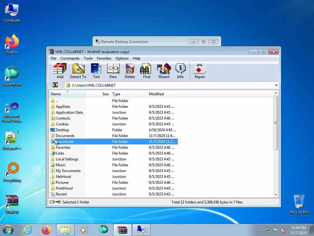314x236 pixels.
Task: Select the Desktop folder row
Action: tap(113, 130)
